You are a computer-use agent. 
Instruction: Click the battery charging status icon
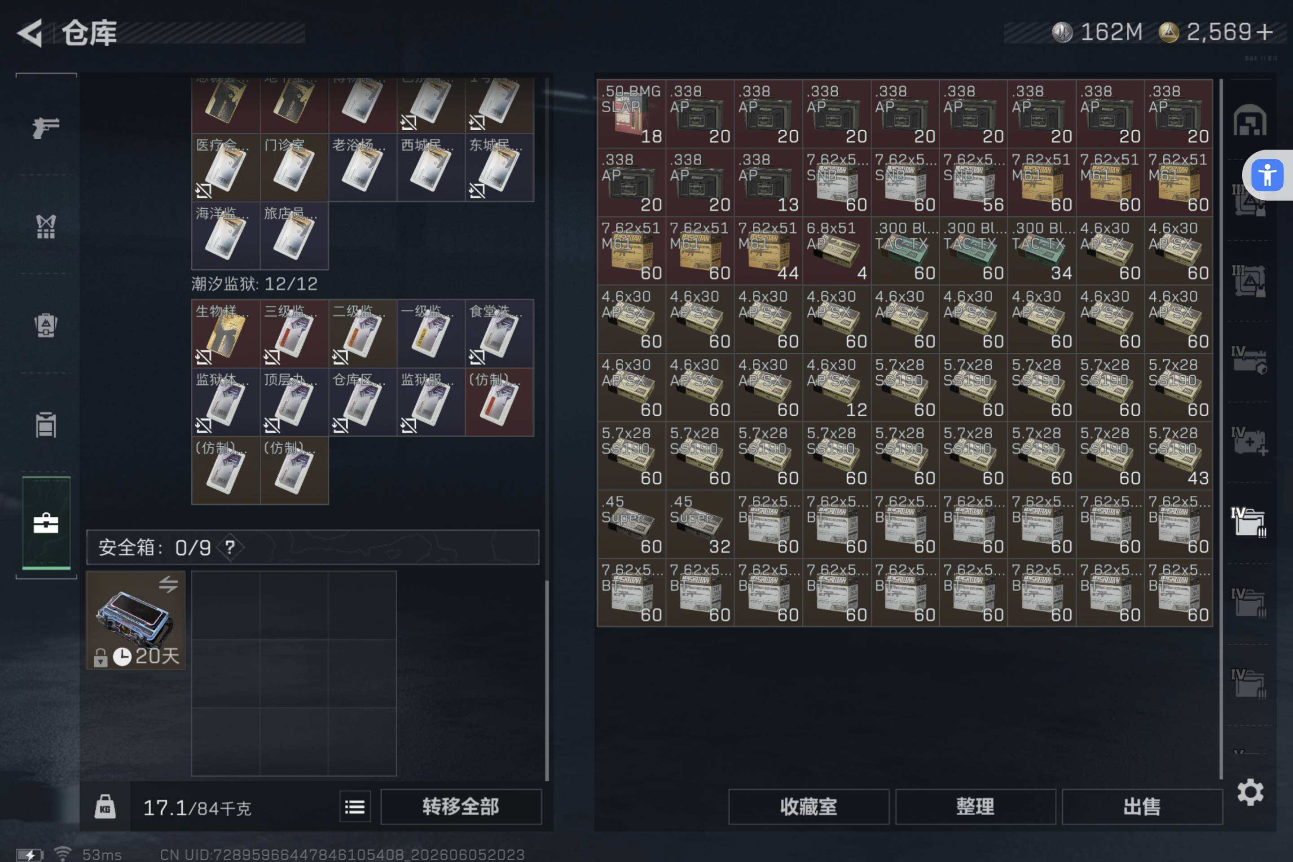pos(30,855)
